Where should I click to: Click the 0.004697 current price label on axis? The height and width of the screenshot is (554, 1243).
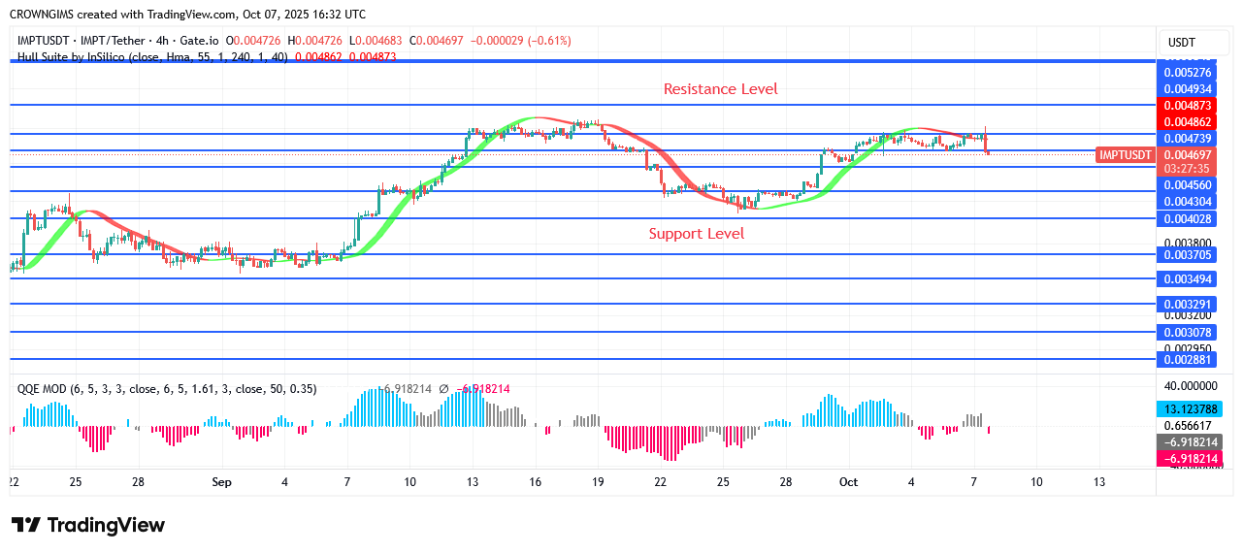pos(1189,155)
